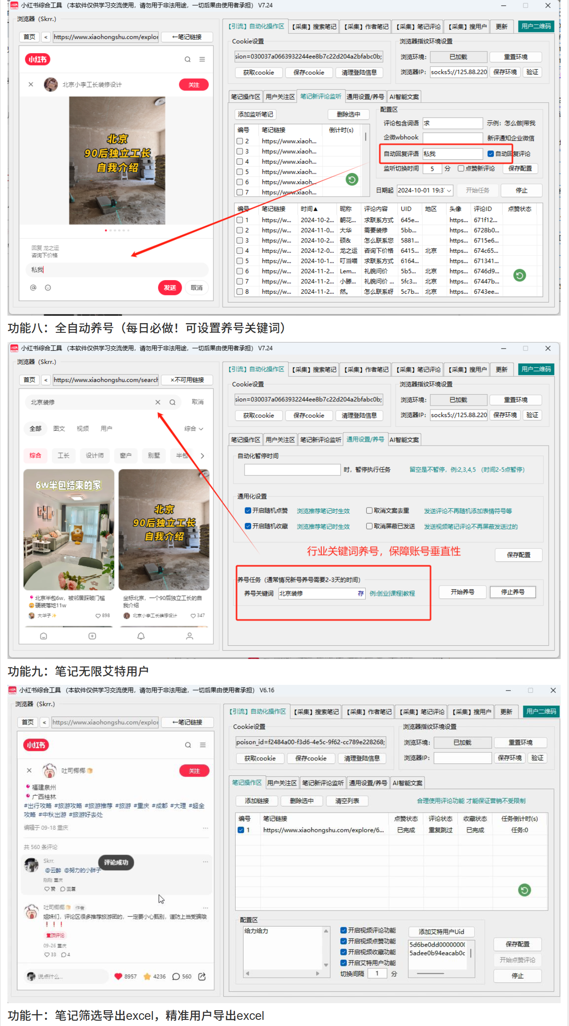
Task: Close the 北京小李工长装修设计 note with X
Action: coord(31,84)
